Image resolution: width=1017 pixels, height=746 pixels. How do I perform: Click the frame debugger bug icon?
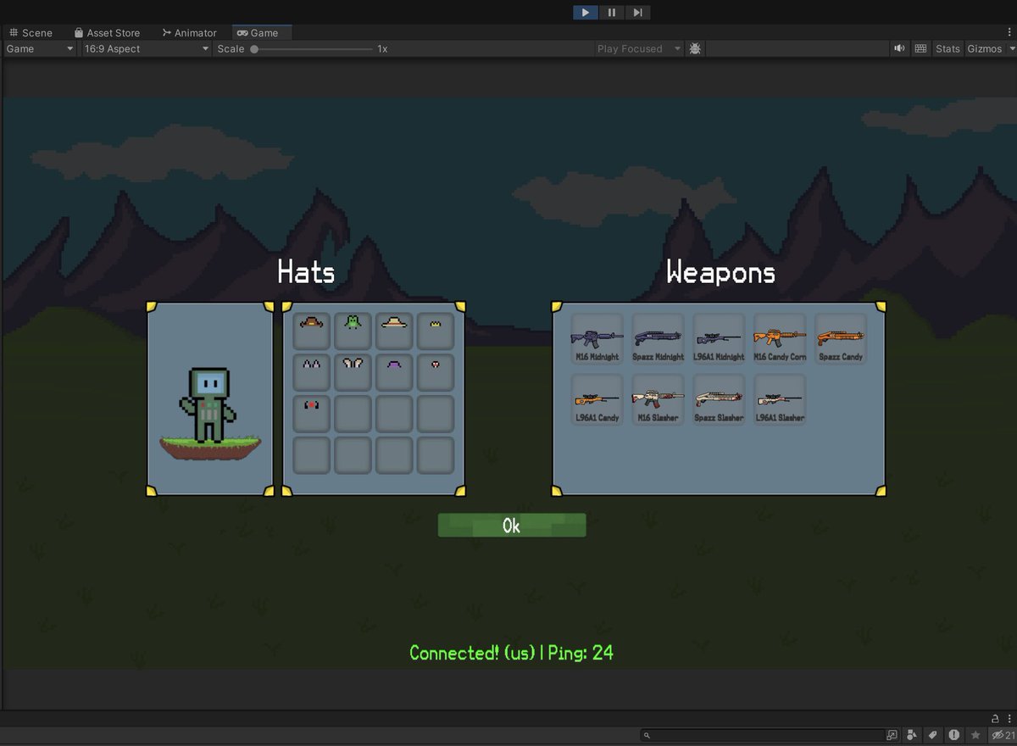coord(695,48)
